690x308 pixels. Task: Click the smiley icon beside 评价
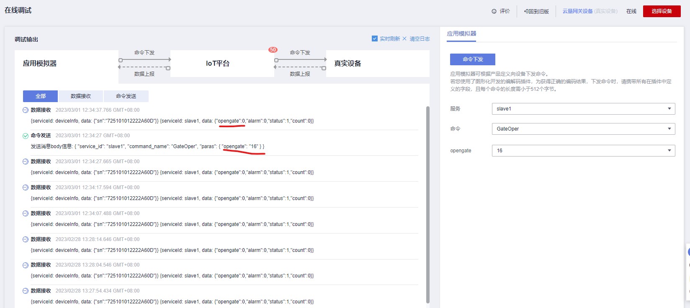tap(494, 11)
